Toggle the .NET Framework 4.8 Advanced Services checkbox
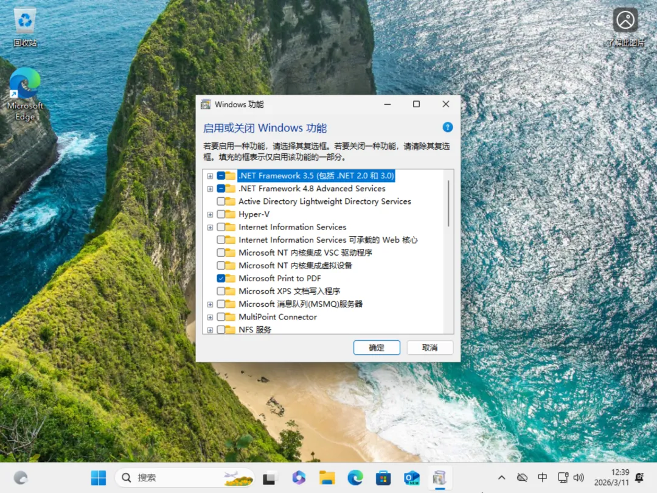The height and width of the screenshot is (493, 657). (221, 189)
